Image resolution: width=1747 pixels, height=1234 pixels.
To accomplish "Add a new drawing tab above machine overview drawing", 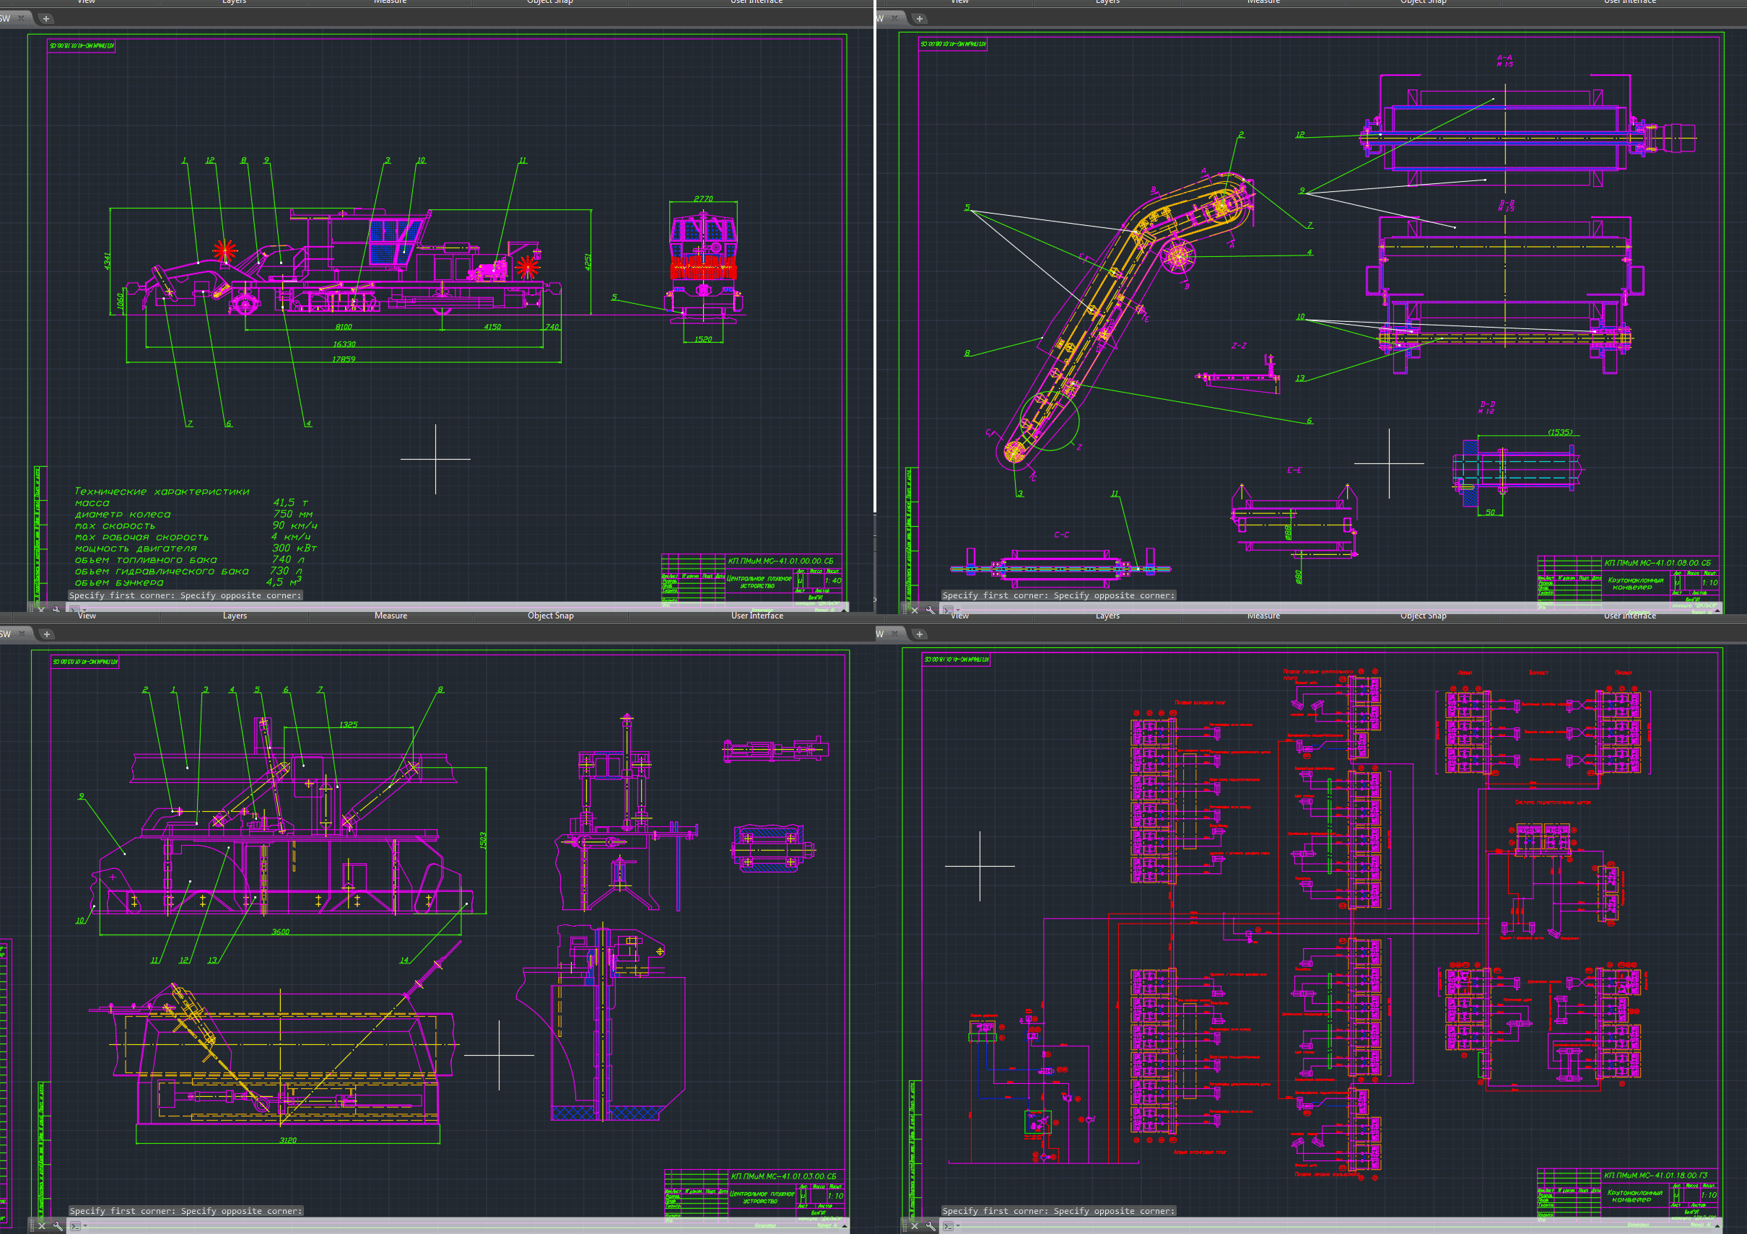I will pos(45,18).
